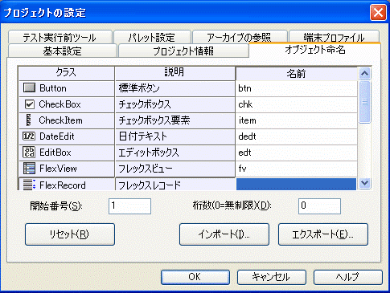The image size is (390, 293).
Task: Click the description cell エディットボックス
Action: click(x=175, y=153)
